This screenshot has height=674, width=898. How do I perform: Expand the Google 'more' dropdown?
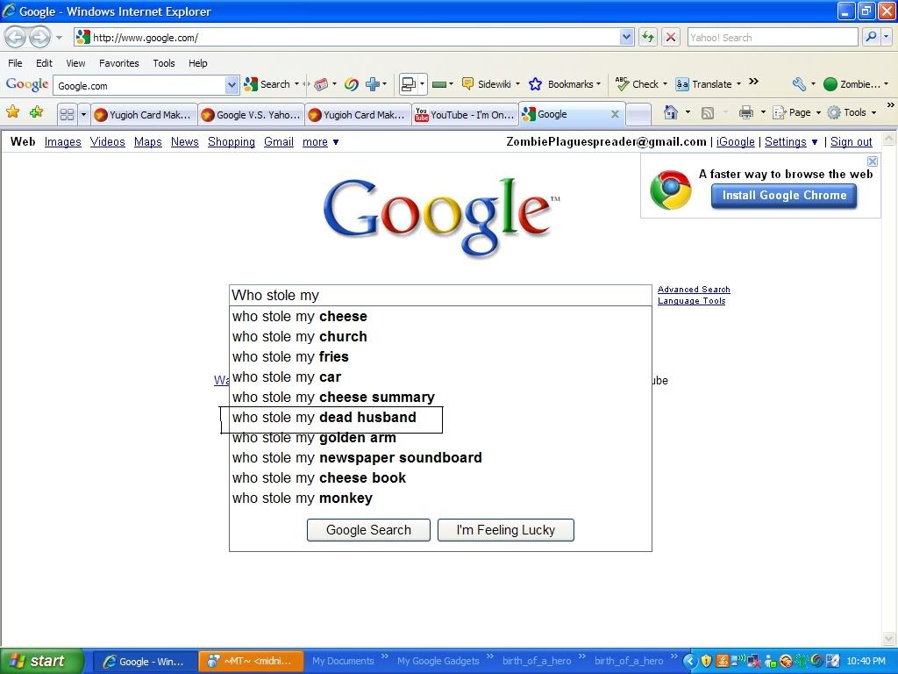click(320, 142)
